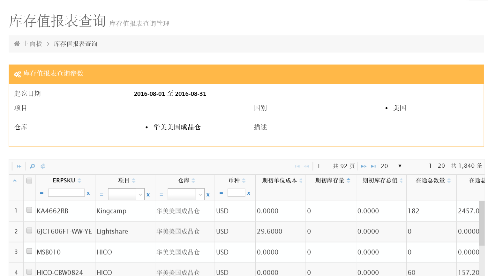Click the vertical scrollbar of the grid
Viewport: 488px width, 276px height.
coord(482,224)
